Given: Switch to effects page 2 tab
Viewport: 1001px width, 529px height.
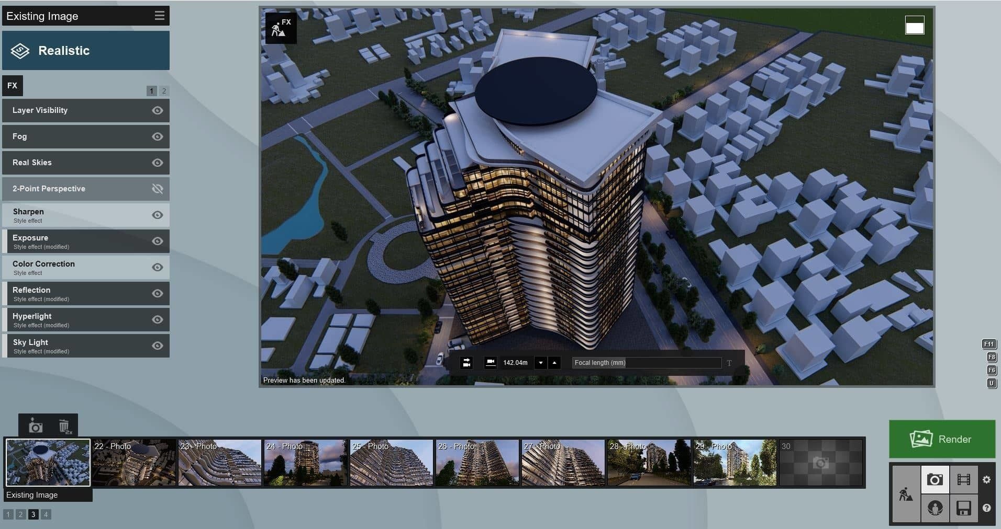Looking at the screenshot, I should pyautogui.click(x=164, y=91).
